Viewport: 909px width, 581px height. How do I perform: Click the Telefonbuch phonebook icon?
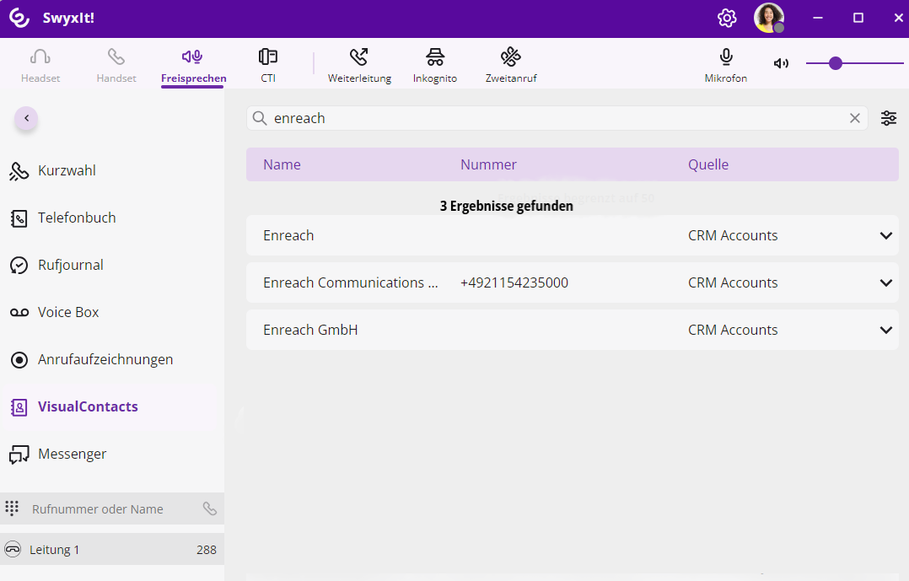click(19, 218)
